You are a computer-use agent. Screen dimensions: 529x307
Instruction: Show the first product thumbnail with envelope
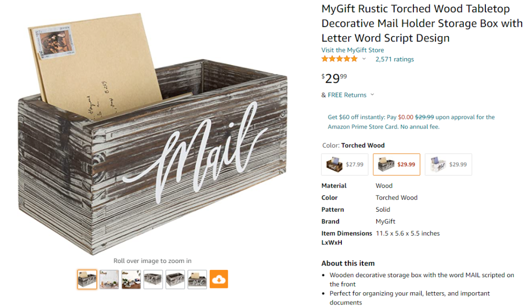click(x=87, y=279)
